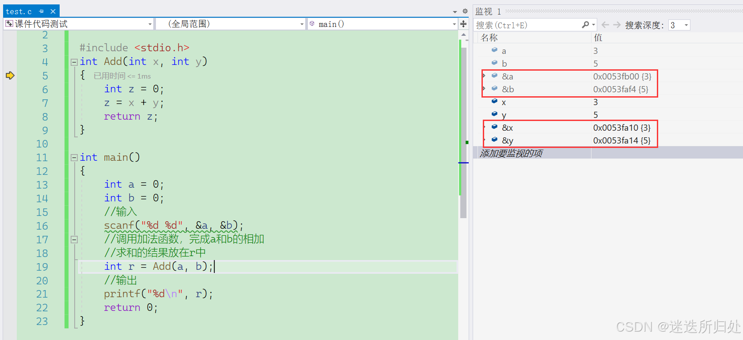
Task: Click value 0x0053fa10 {3} of &x
Action: [622, 128]
